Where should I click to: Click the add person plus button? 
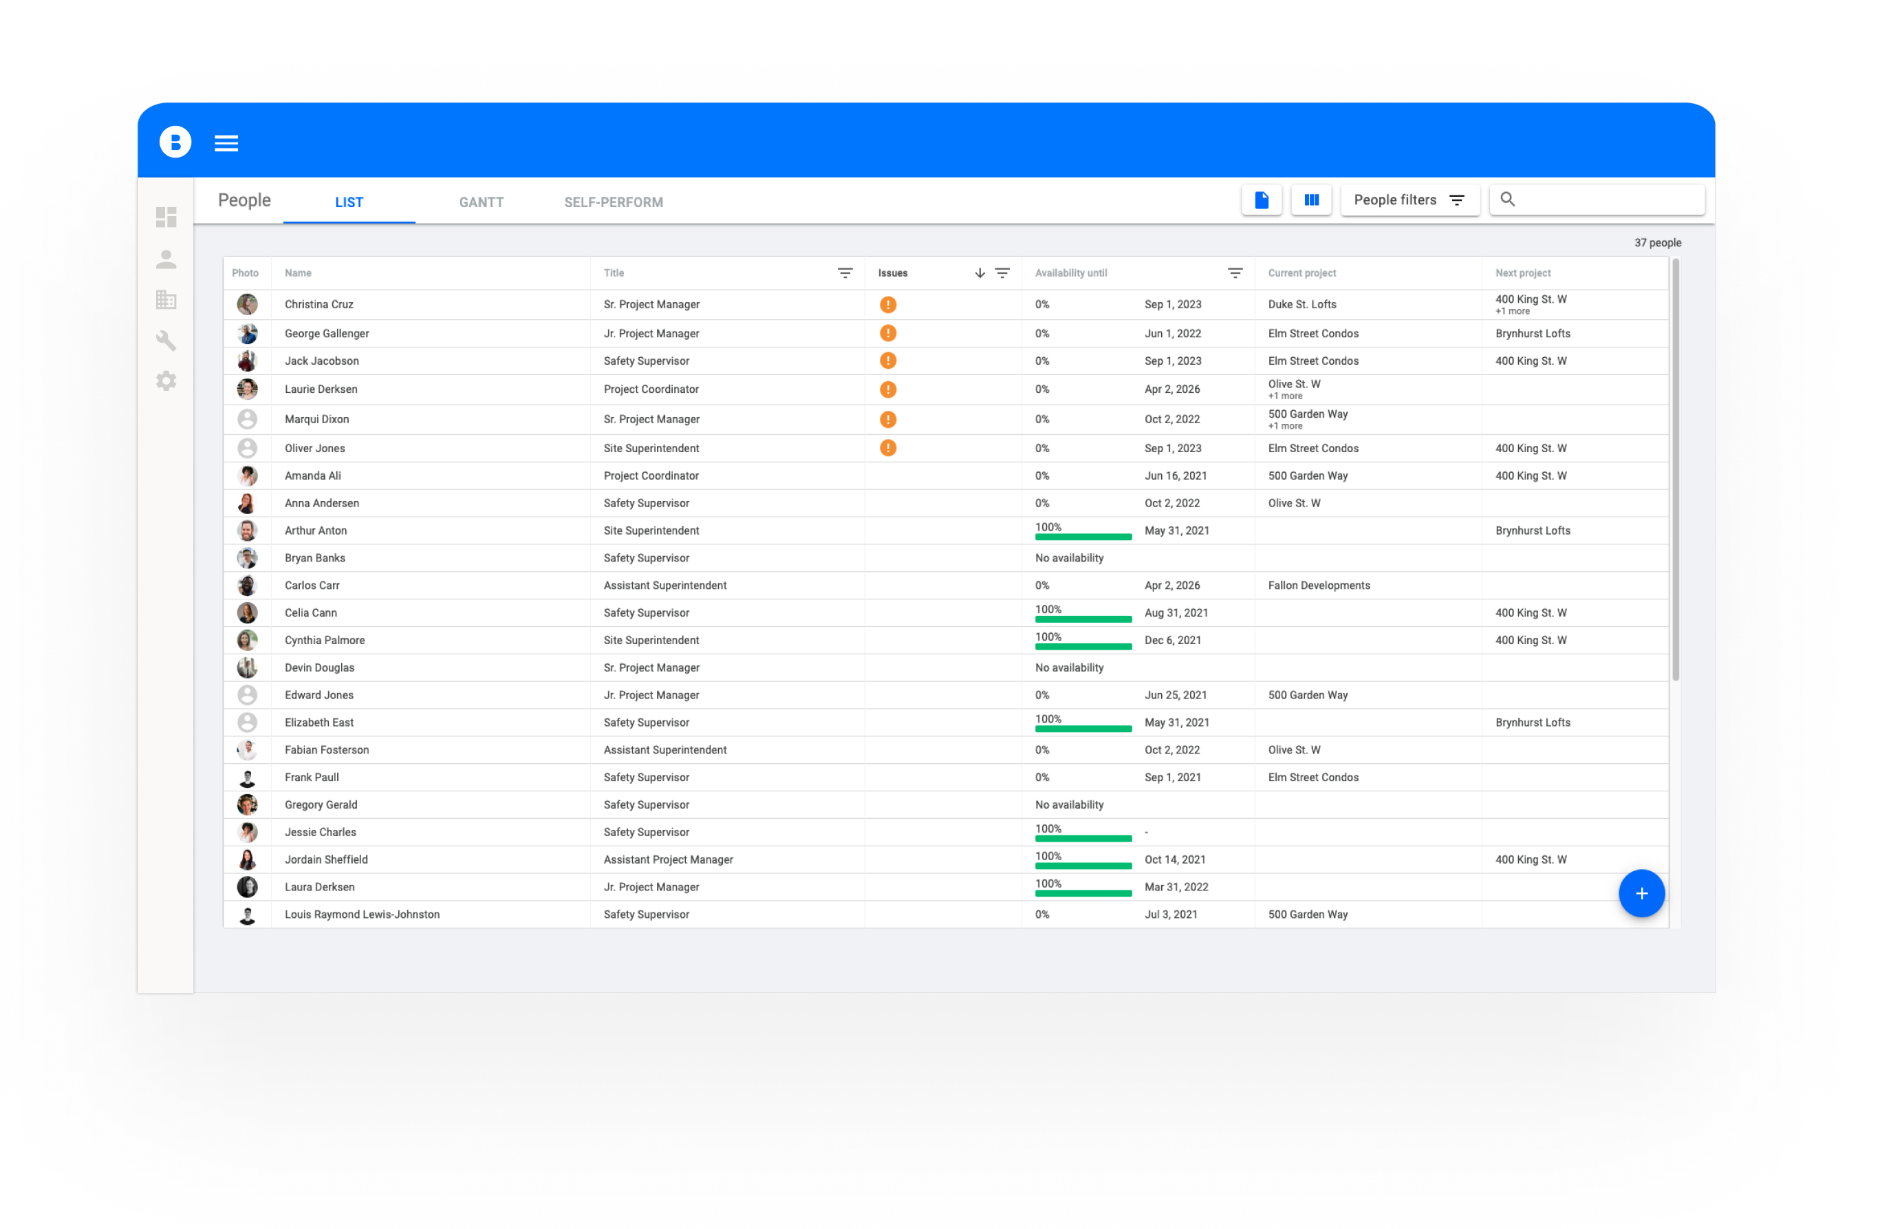pos(1641,893)
